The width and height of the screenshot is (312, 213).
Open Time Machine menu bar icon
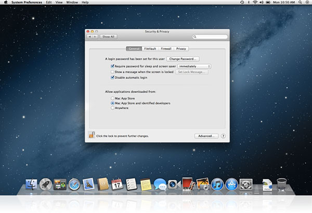(242, 2)
